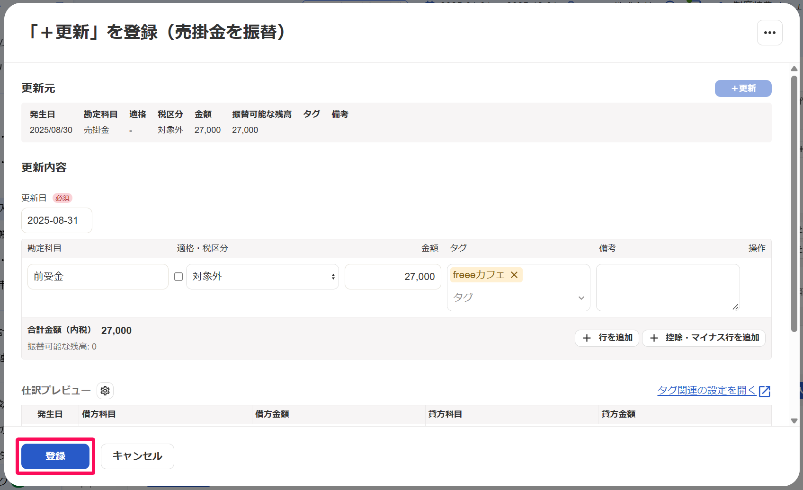
Task: Focus the 更新日 date field
Action: pyautogui.click(x=57, y=220)
